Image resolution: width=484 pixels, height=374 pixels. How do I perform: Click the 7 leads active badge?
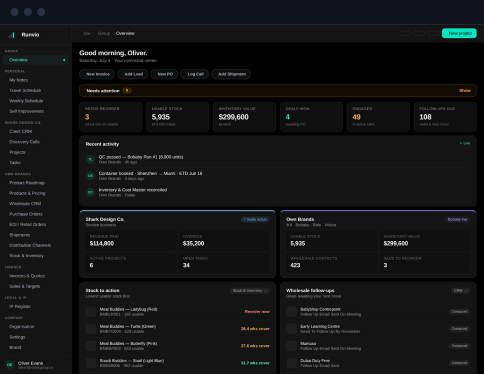click(255, 220)
